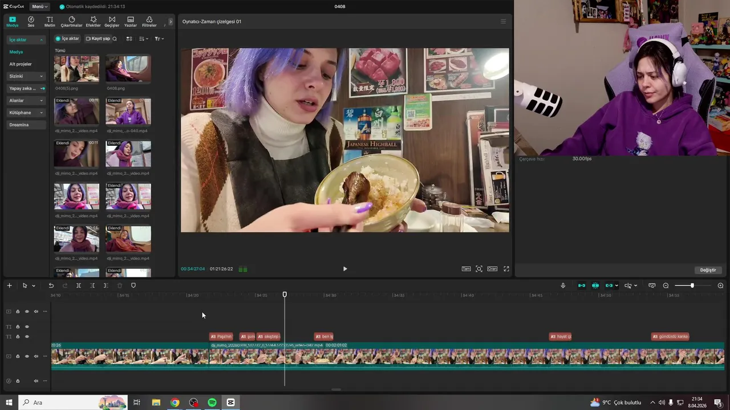Select the 0408(5).png thumbnail
This screenshot has width=730, height=410.
tap(76, 69)
